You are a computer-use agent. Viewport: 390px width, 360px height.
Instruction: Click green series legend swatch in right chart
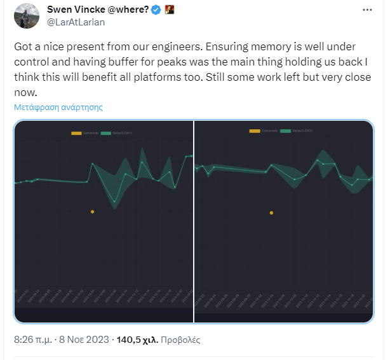coord(285,130)
